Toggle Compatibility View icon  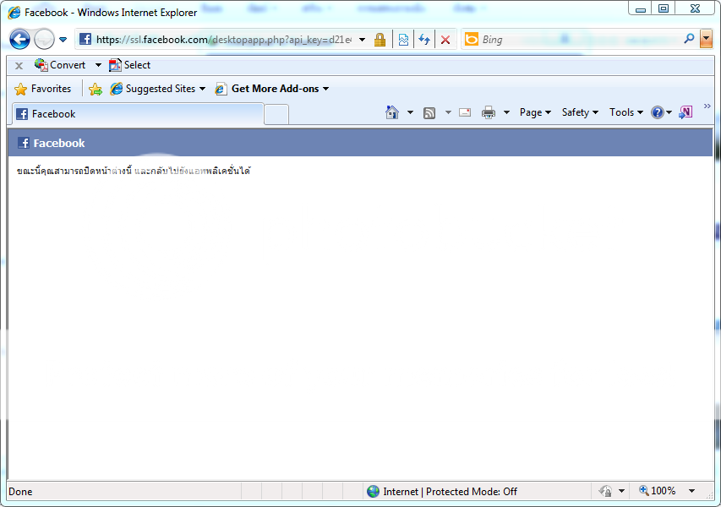pyautogui.click(x=403, y=40)
